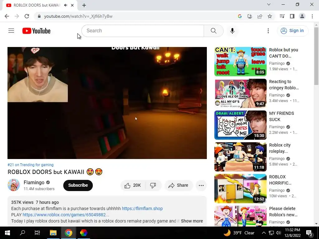The image size is (319, 239).
Task: Click 'Roblox city roleplay...' title text
Action: pyautogui.click(x=280, y=148)
